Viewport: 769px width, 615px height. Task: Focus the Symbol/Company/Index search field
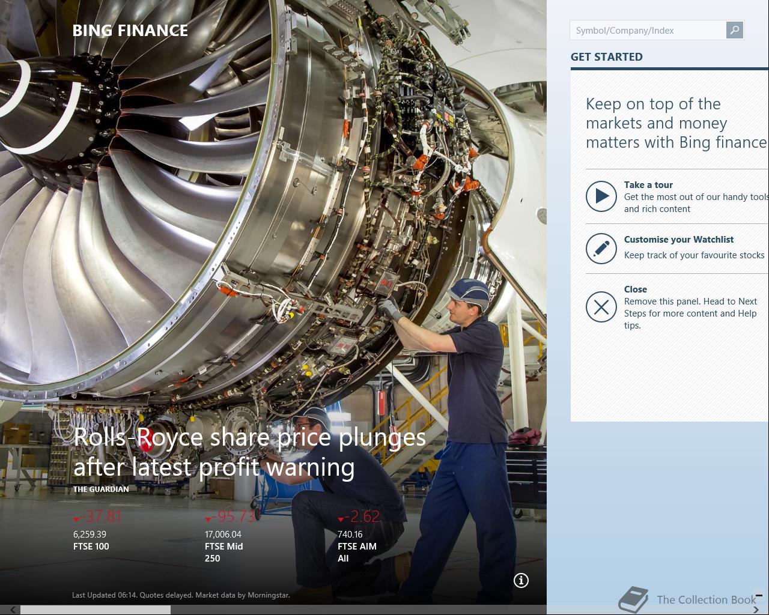[648, 30]
